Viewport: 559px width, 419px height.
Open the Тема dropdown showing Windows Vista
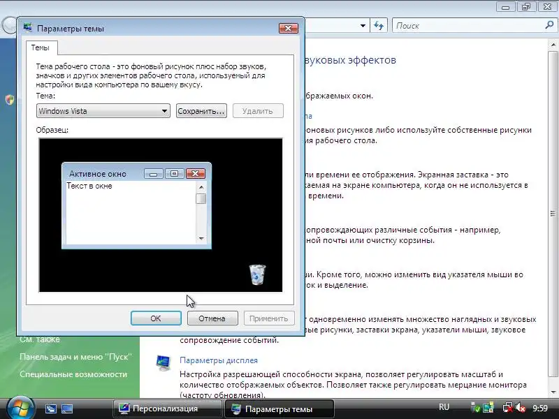click(x=103, y=111)
